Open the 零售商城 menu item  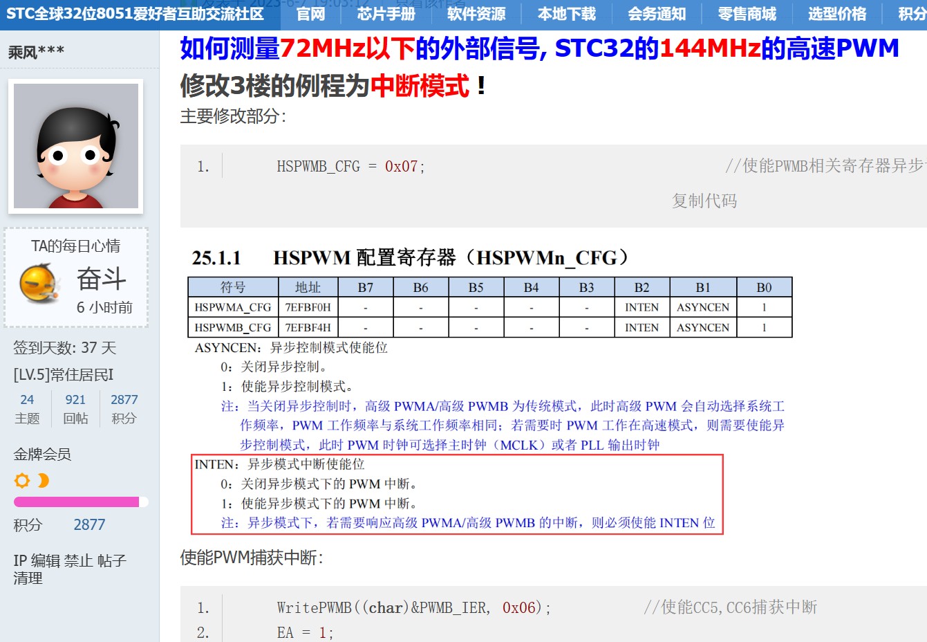(x=747, y=14)
